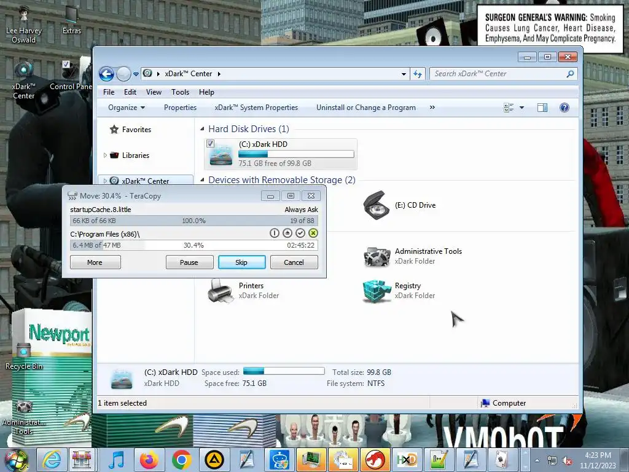Open the Edit menu

130,92
